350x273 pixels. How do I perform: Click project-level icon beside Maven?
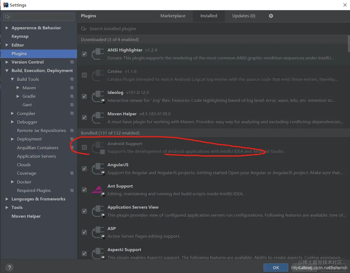pyautogui.click(x=72, y=88)
